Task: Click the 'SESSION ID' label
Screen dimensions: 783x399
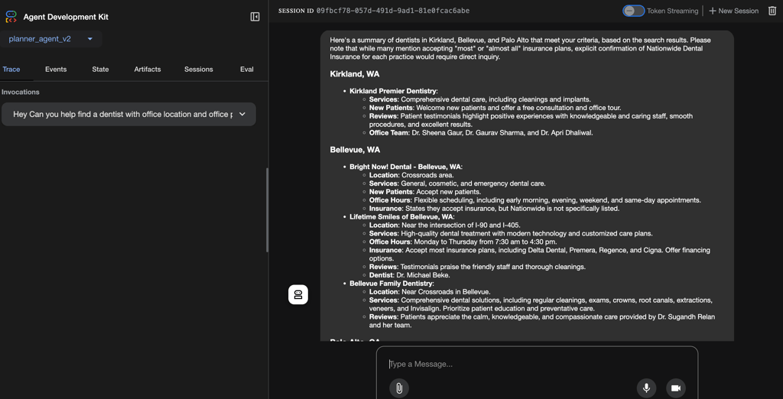Action: click(295, 11)
